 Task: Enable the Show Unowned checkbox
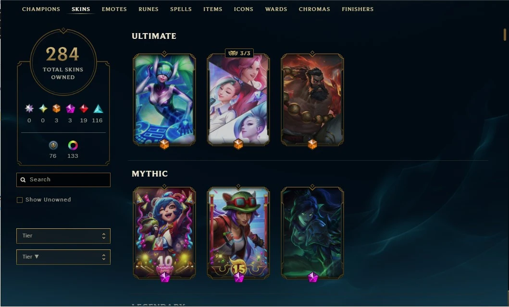pyautogui.click(x=20, y=200)
